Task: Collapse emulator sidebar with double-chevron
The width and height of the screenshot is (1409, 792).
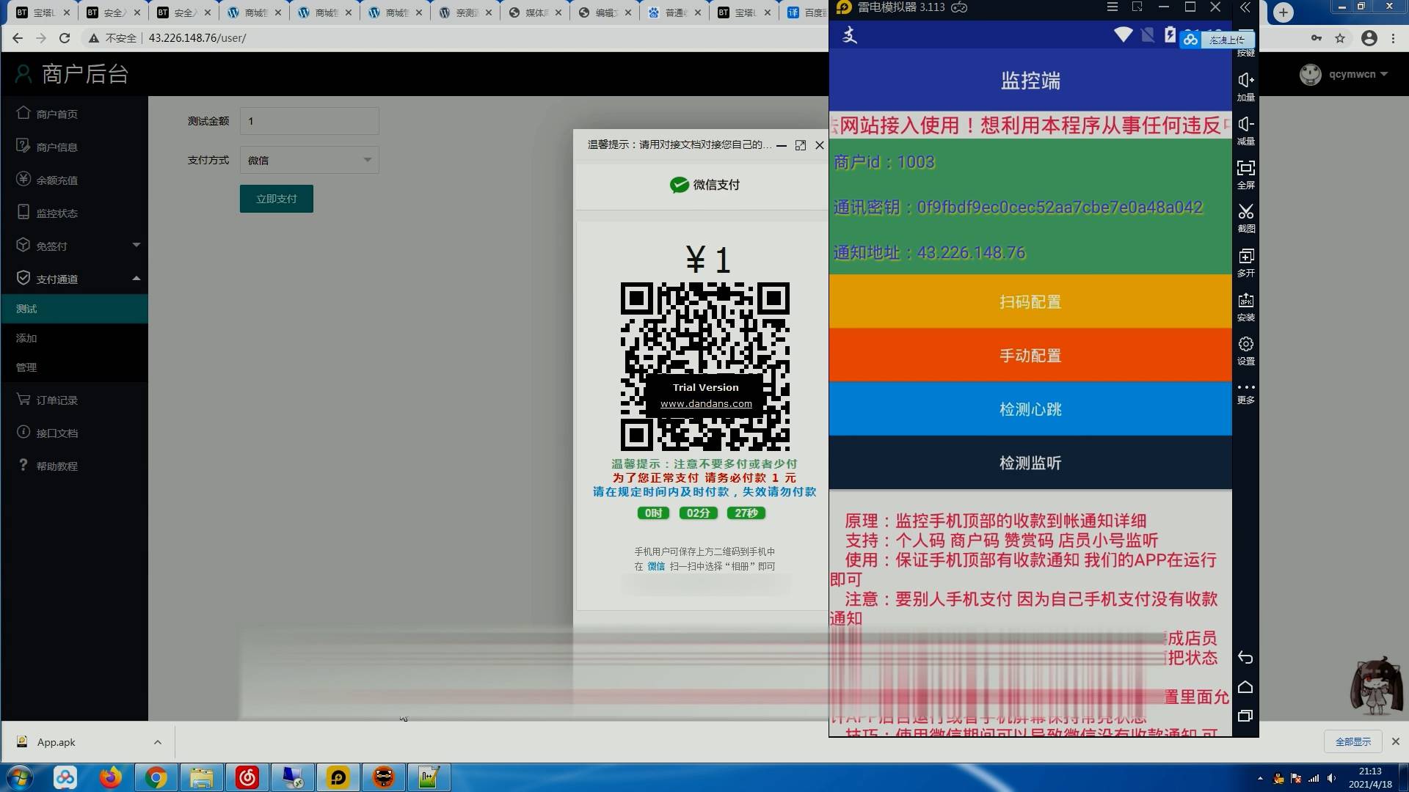Action: tap(1245, 7)
